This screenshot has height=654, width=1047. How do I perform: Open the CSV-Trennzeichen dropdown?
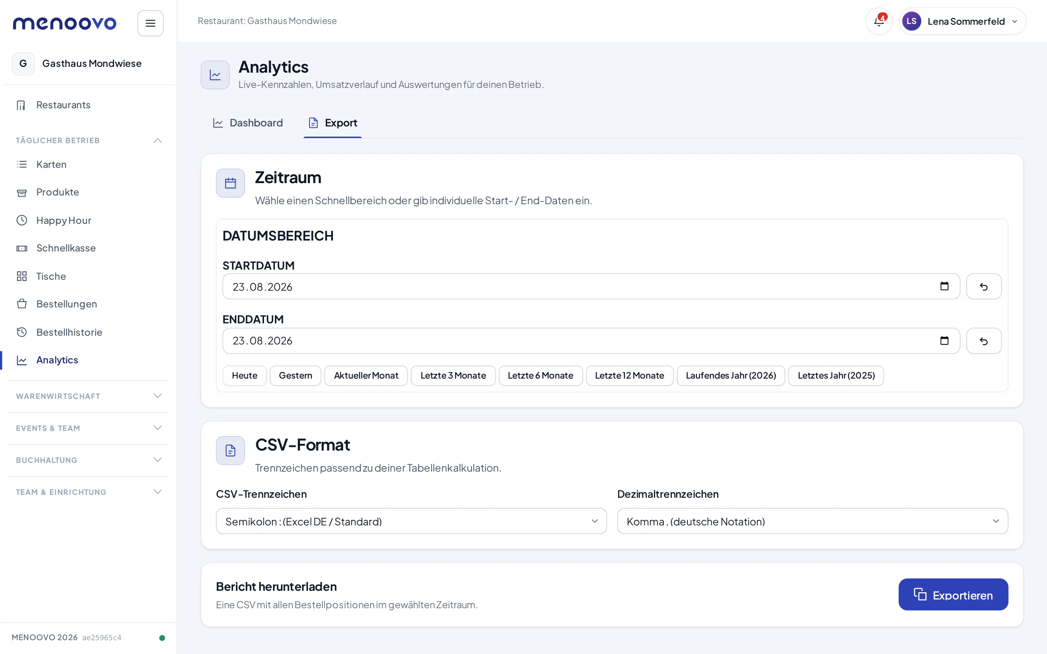411,521
